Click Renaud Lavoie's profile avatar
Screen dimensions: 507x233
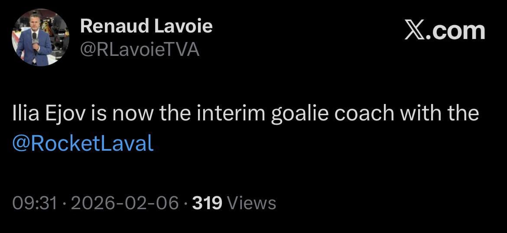(40, 37)
